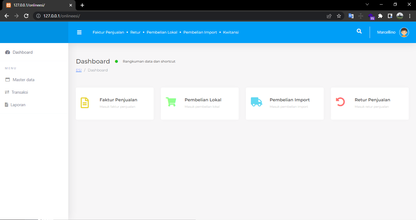Expand the Transaksi sidebar menu

point(20,92)
